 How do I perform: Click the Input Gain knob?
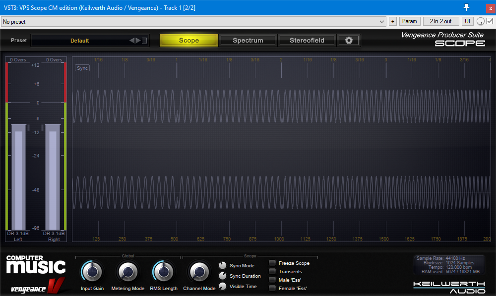coord(92,271)
